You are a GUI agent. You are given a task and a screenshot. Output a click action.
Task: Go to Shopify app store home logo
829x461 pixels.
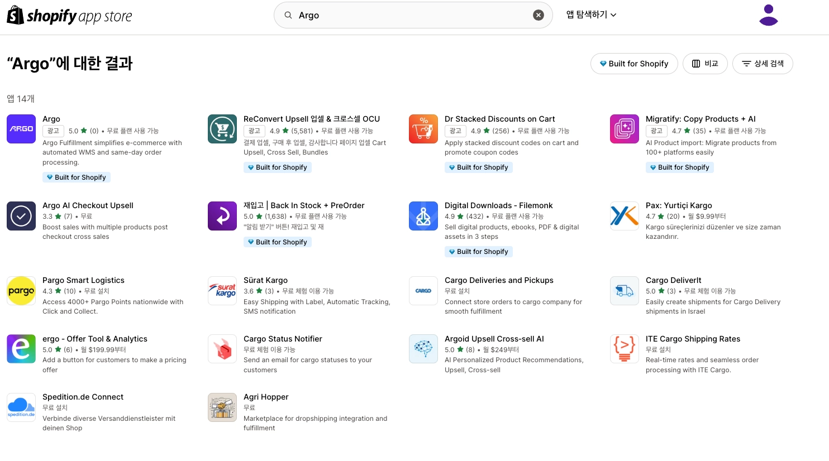click(69, 16)
